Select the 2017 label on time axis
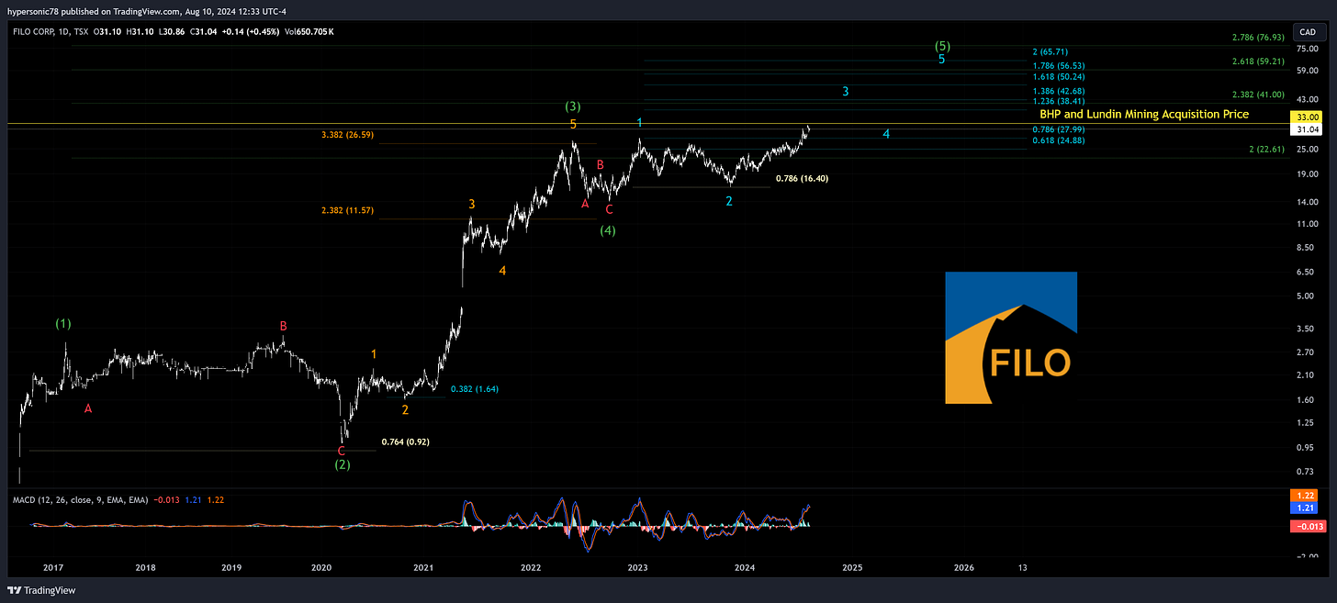 coord(52,567)
